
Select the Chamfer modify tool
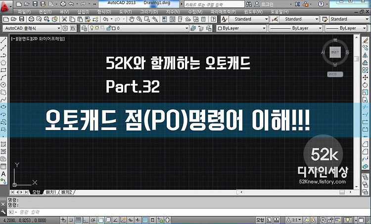(366, 144)
